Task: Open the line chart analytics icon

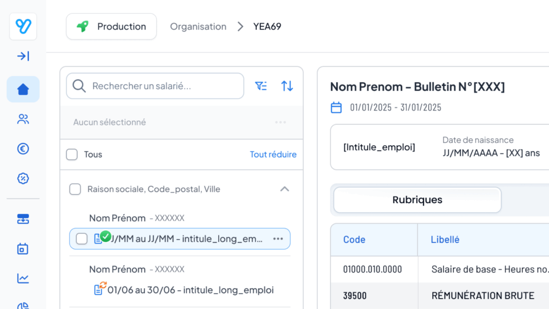Action: click(x=23, y=278)
